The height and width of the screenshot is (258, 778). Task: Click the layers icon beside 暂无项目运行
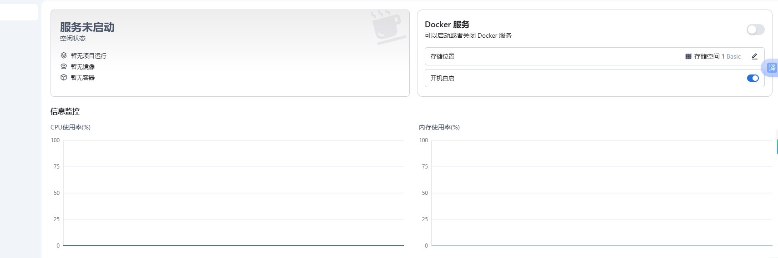click(64, 55)
